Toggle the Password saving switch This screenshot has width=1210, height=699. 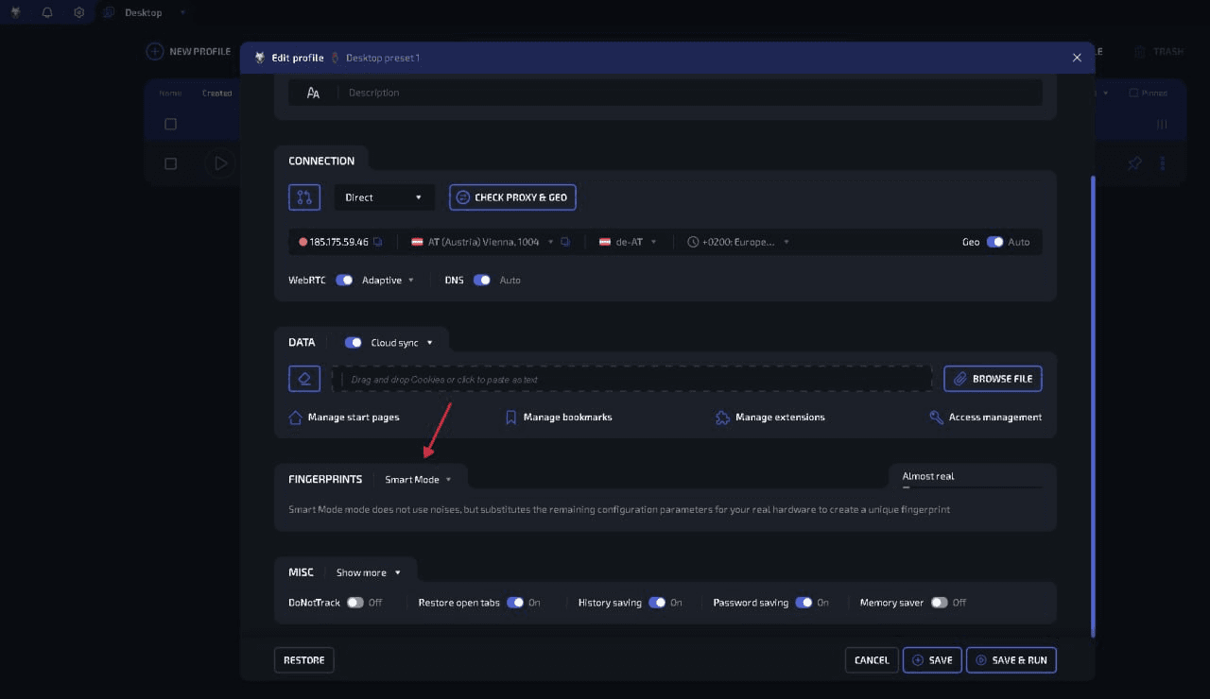pos(804,602)
